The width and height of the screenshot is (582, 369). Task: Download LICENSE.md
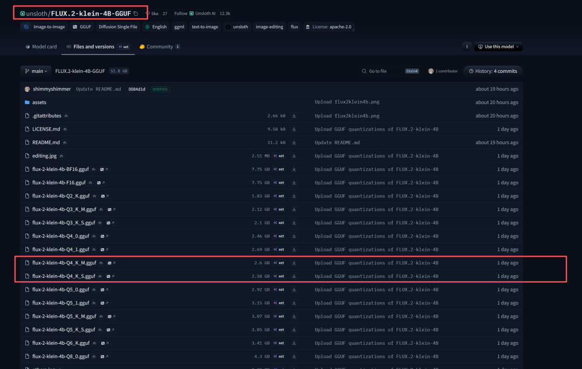coord(294,129)
